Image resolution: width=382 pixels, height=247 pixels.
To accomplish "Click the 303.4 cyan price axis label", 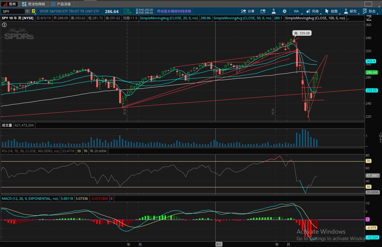I will tap(371, 61).
